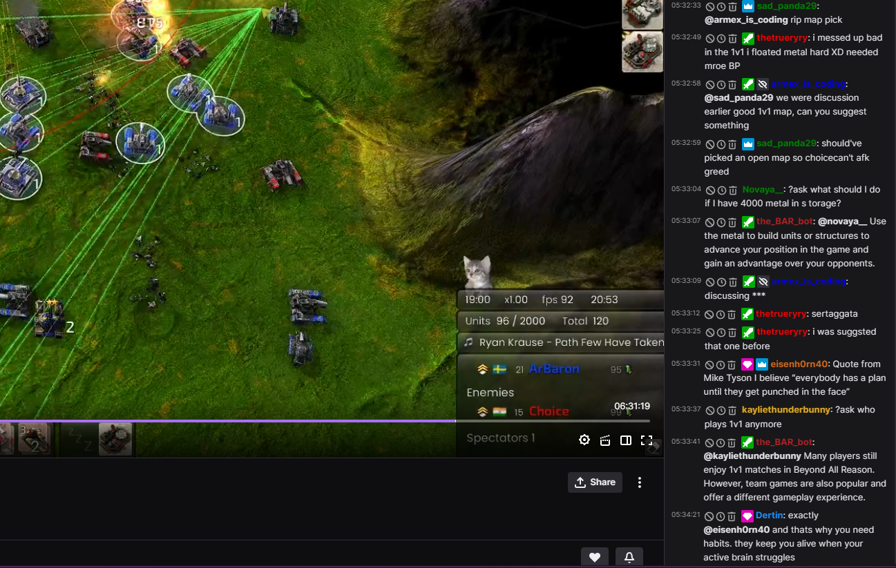Ban the user on the 05:32:33 message
The image size is (896, 568).
pos(710,6)
